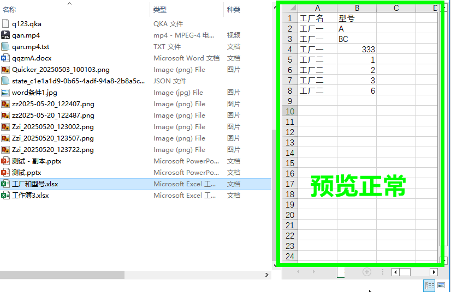
Task: Click the type text 'QKA 文件'
Action: coord(168,24)
